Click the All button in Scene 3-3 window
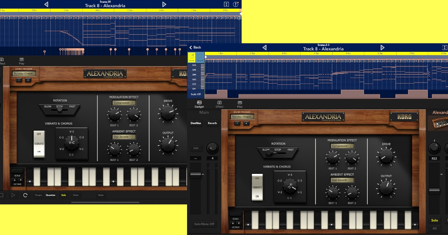Image resolution: width=448 pixels, height=235 pixels. pos(435,228)
